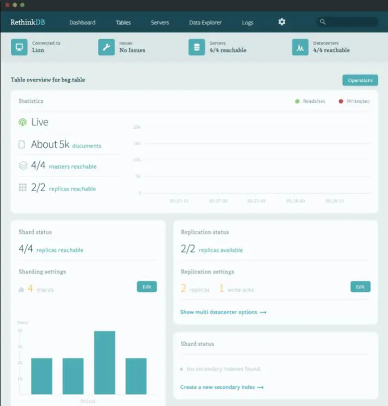Click the 'Live' status label

pos(40,122)
